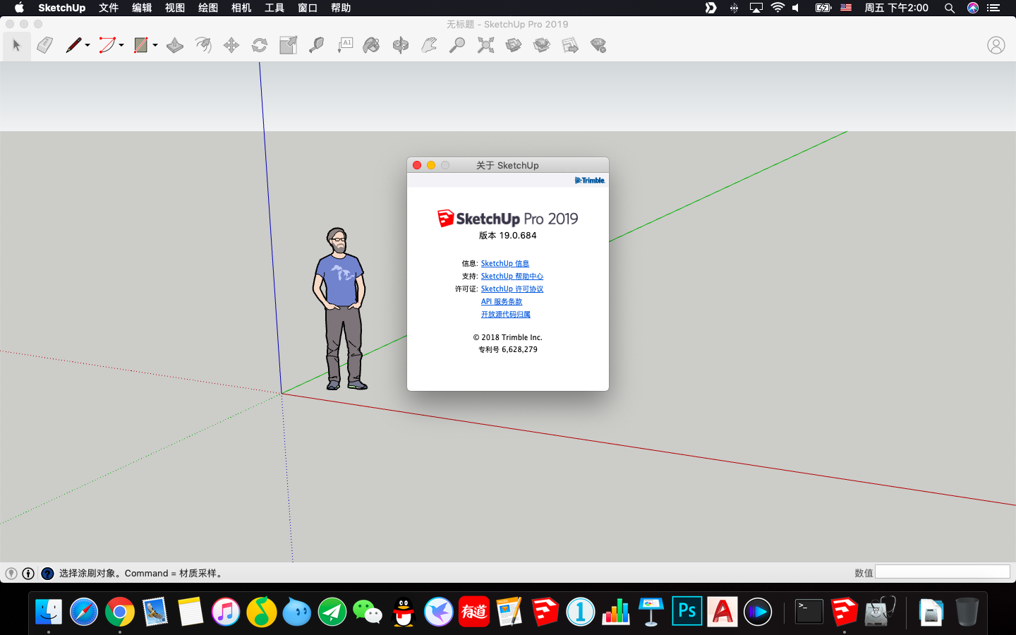This screenshot has width=1016, height=635.
Task: Choose the Offset tool
Action: (x=203, y=46)
